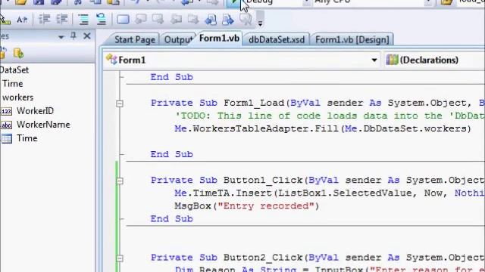
Task: Open the Any CPU platform dropdown
Action: [x=428, y=2]
